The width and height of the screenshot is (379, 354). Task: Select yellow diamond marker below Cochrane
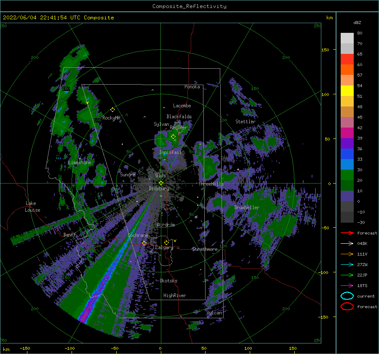coord(144,243)
